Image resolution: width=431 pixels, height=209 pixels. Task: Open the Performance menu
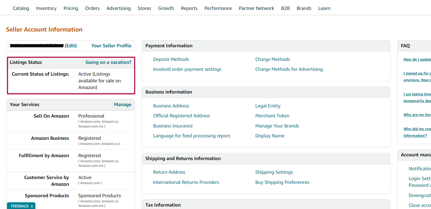218,8
